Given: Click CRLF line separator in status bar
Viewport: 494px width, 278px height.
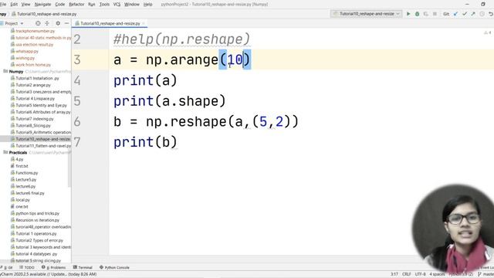Looking at the screenshot, I should [x=407, y=274].
